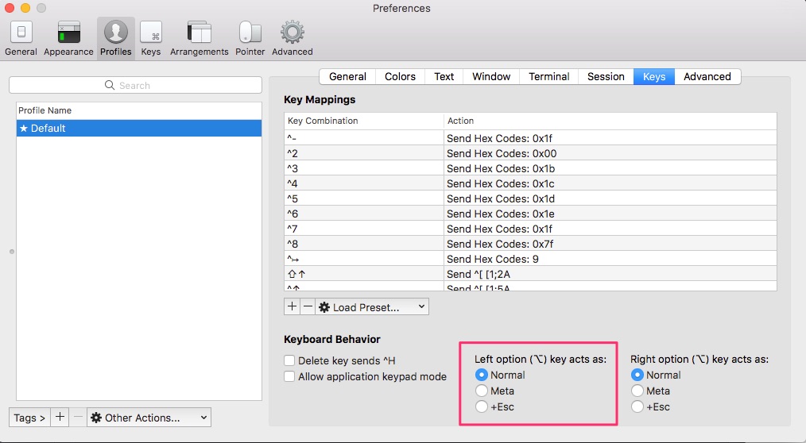Open the General preferences toolbar icon

[x=21, y=38]
